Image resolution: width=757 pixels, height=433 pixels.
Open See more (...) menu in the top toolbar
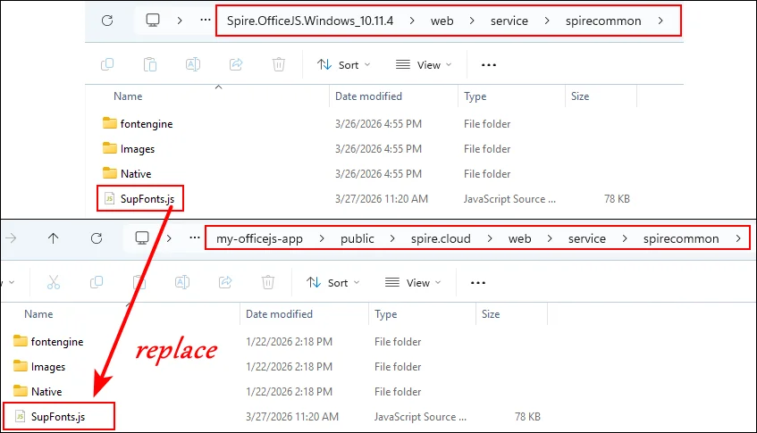point(488,64)
